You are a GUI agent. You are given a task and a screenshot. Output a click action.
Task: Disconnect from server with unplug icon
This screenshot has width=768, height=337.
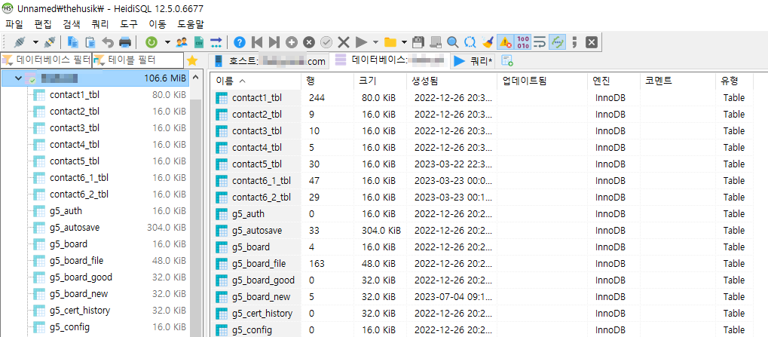pos(50,42)
